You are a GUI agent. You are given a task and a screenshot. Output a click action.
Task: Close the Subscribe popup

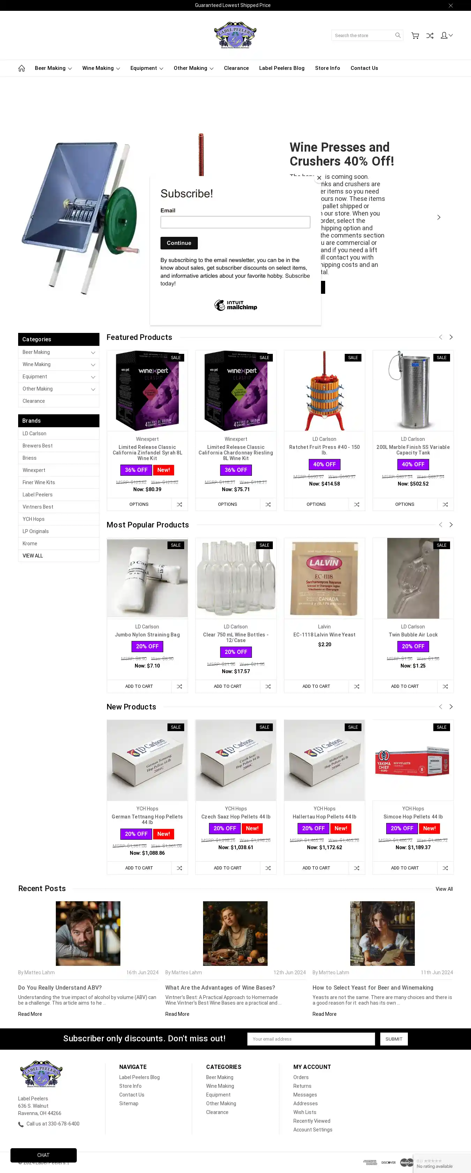(x=319, y=177)
